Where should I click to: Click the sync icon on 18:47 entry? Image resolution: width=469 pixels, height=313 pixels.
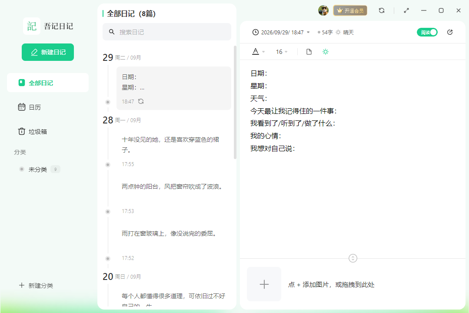[141, 101]
